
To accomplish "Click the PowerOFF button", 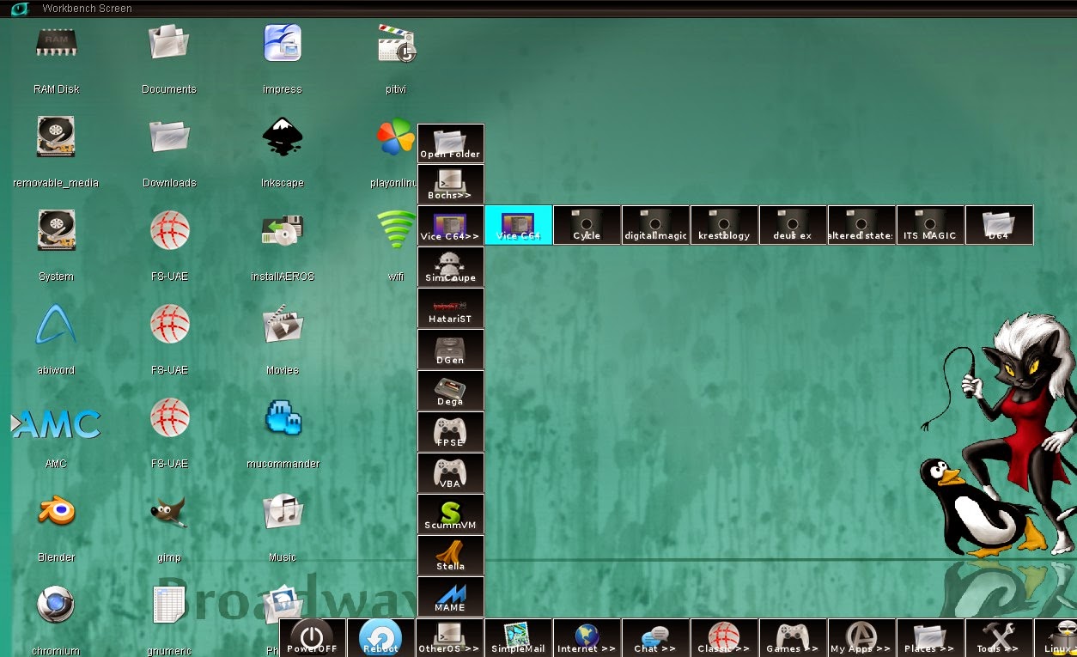I will [313, 638].
